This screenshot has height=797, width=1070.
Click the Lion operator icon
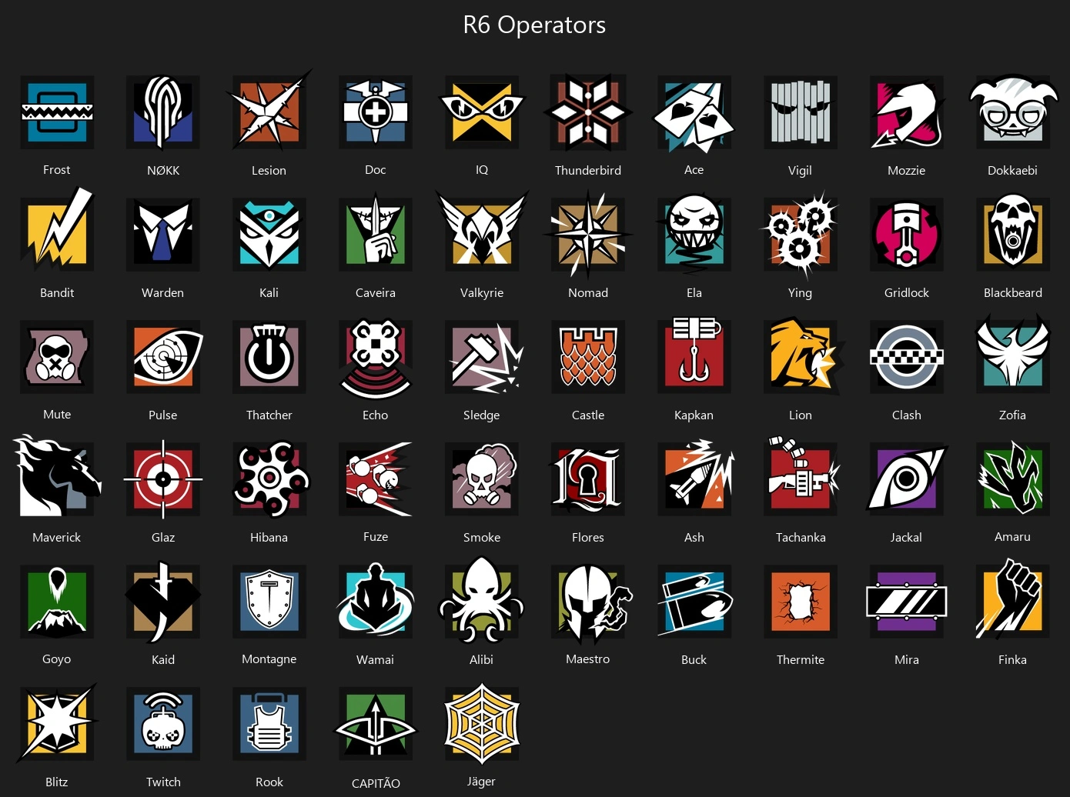tap(801, 357)
